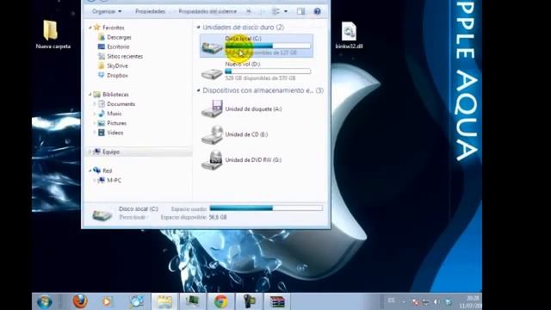Collapse the Unidades de disco duro group
The width and height of the screenshot is (551, 310).
tap(198, 27)
